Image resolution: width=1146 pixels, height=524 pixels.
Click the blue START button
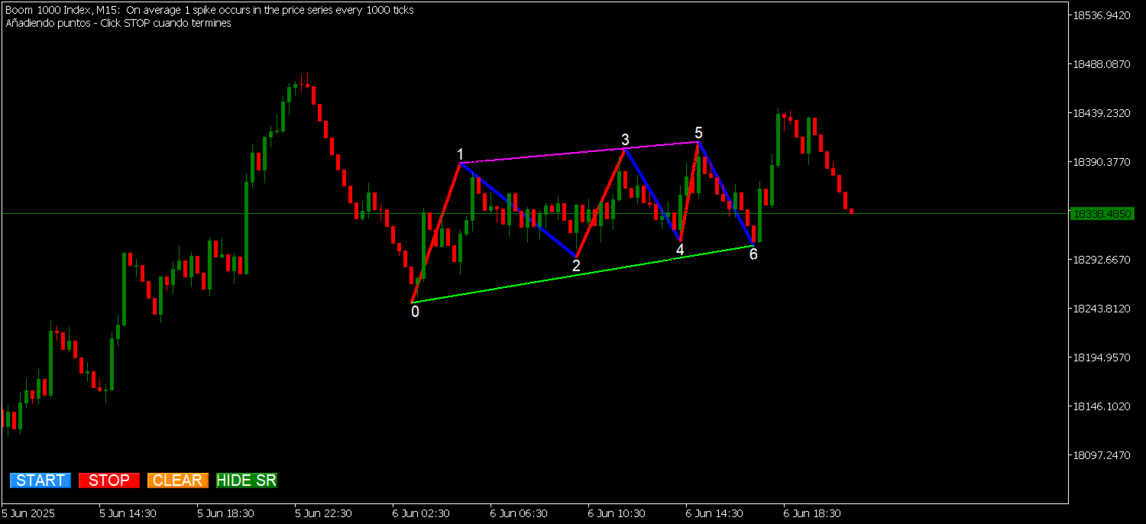(40, 480)
